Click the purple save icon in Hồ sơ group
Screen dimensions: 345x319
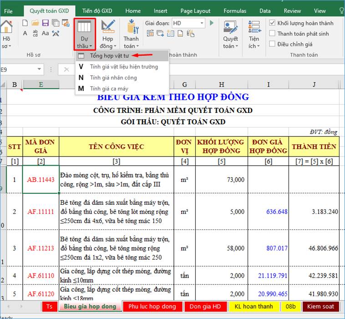coord(45,23)
